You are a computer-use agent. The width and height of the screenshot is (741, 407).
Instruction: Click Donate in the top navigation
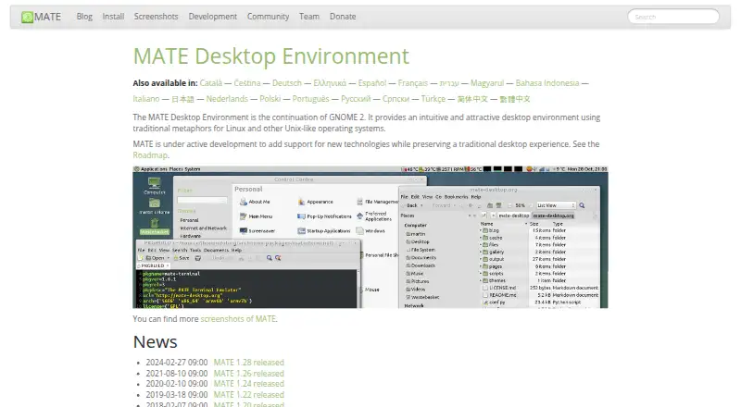(343, 17)
